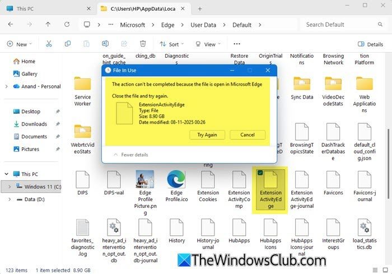Viewport: 392px width, 274px height.
Task: Open a new Explorer tab
Action: (200, 9)
